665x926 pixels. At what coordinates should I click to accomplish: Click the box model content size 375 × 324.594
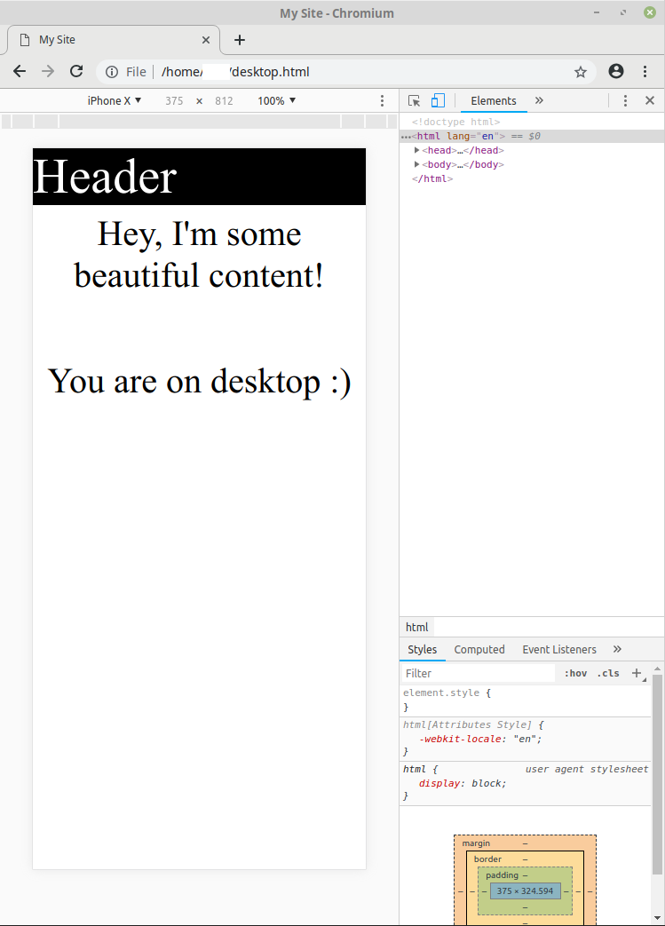point(525,891)
